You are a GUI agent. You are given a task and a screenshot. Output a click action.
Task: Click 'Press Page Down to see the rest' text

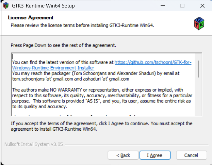click(x=63, y=45)
